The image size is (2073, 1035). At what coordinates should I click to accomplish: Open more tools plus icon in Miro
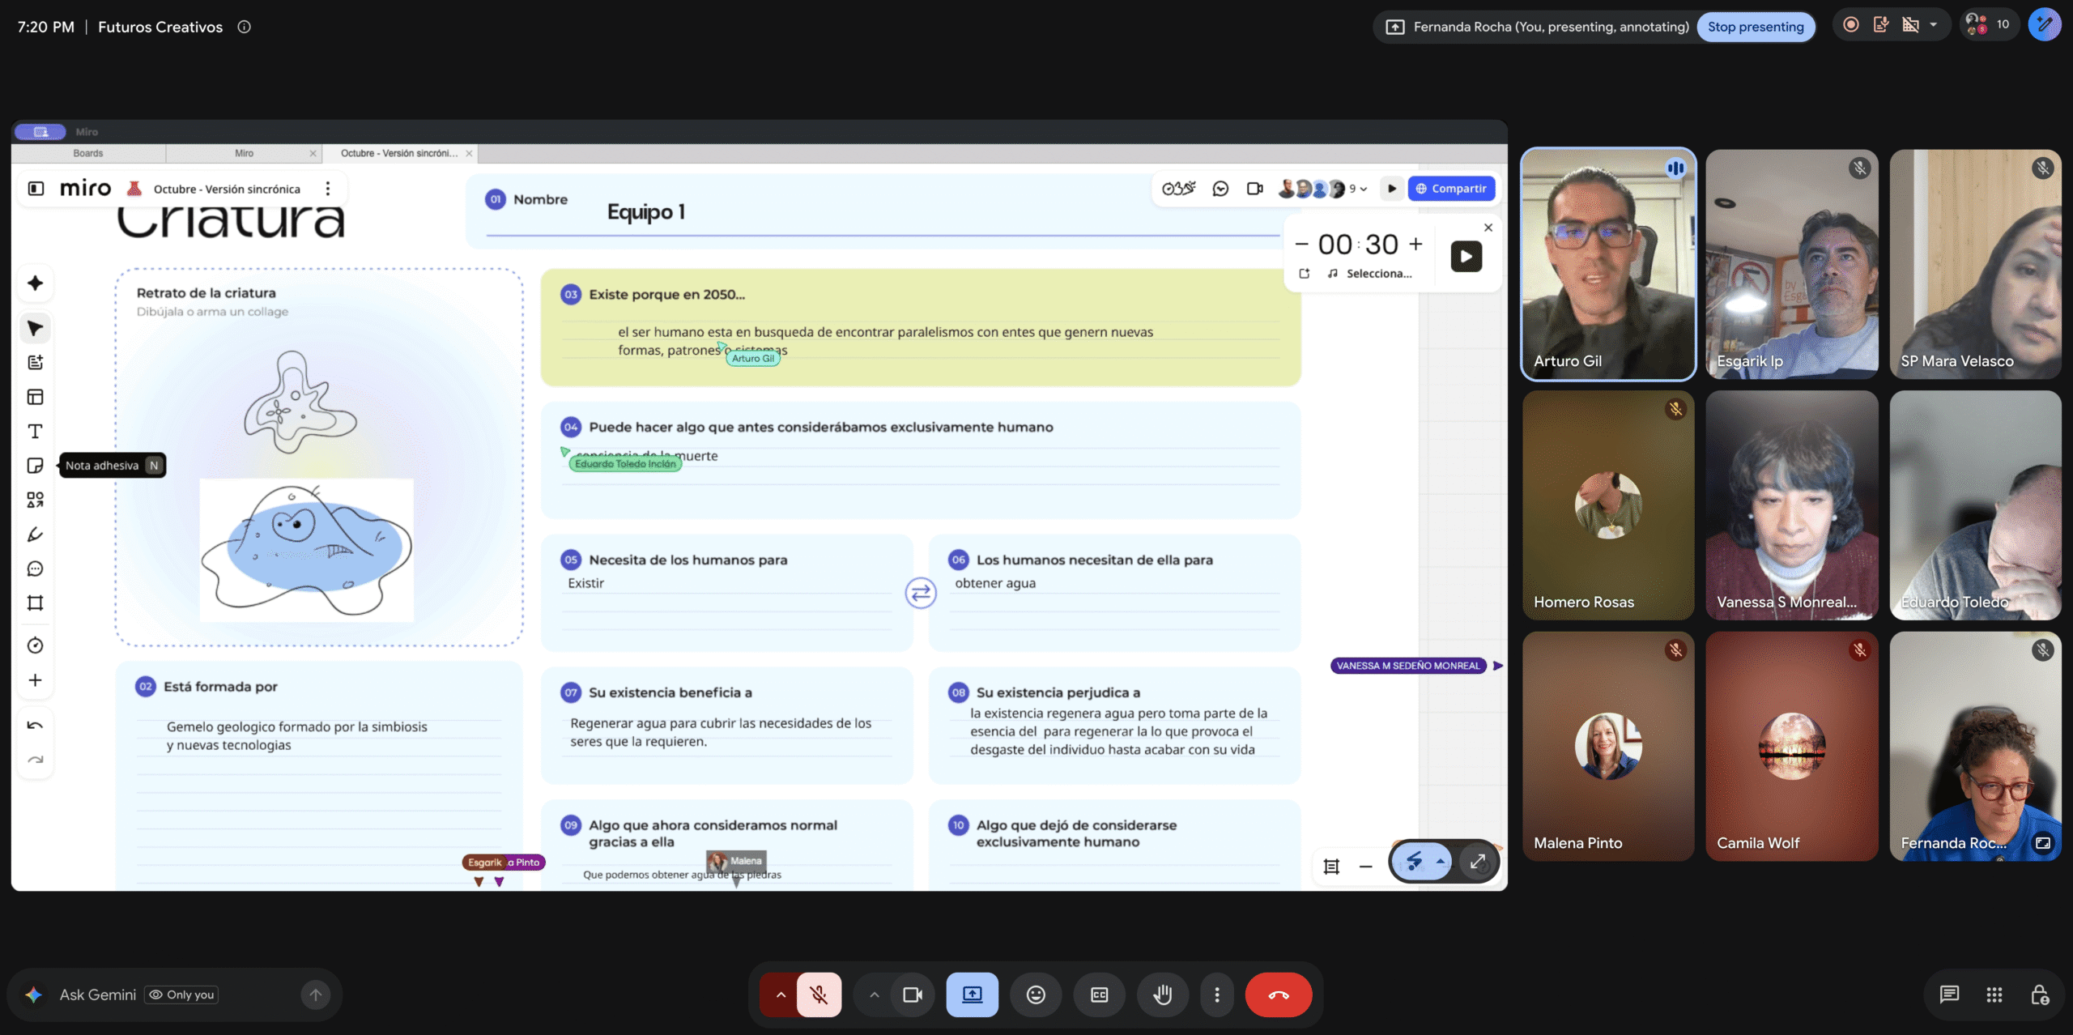tap(35, 680)
